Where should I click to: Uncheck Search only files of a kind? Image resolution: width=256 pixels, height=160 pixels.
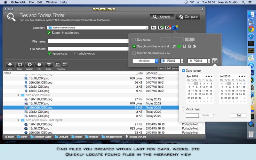pyautogui.click(x=134, y=46)
